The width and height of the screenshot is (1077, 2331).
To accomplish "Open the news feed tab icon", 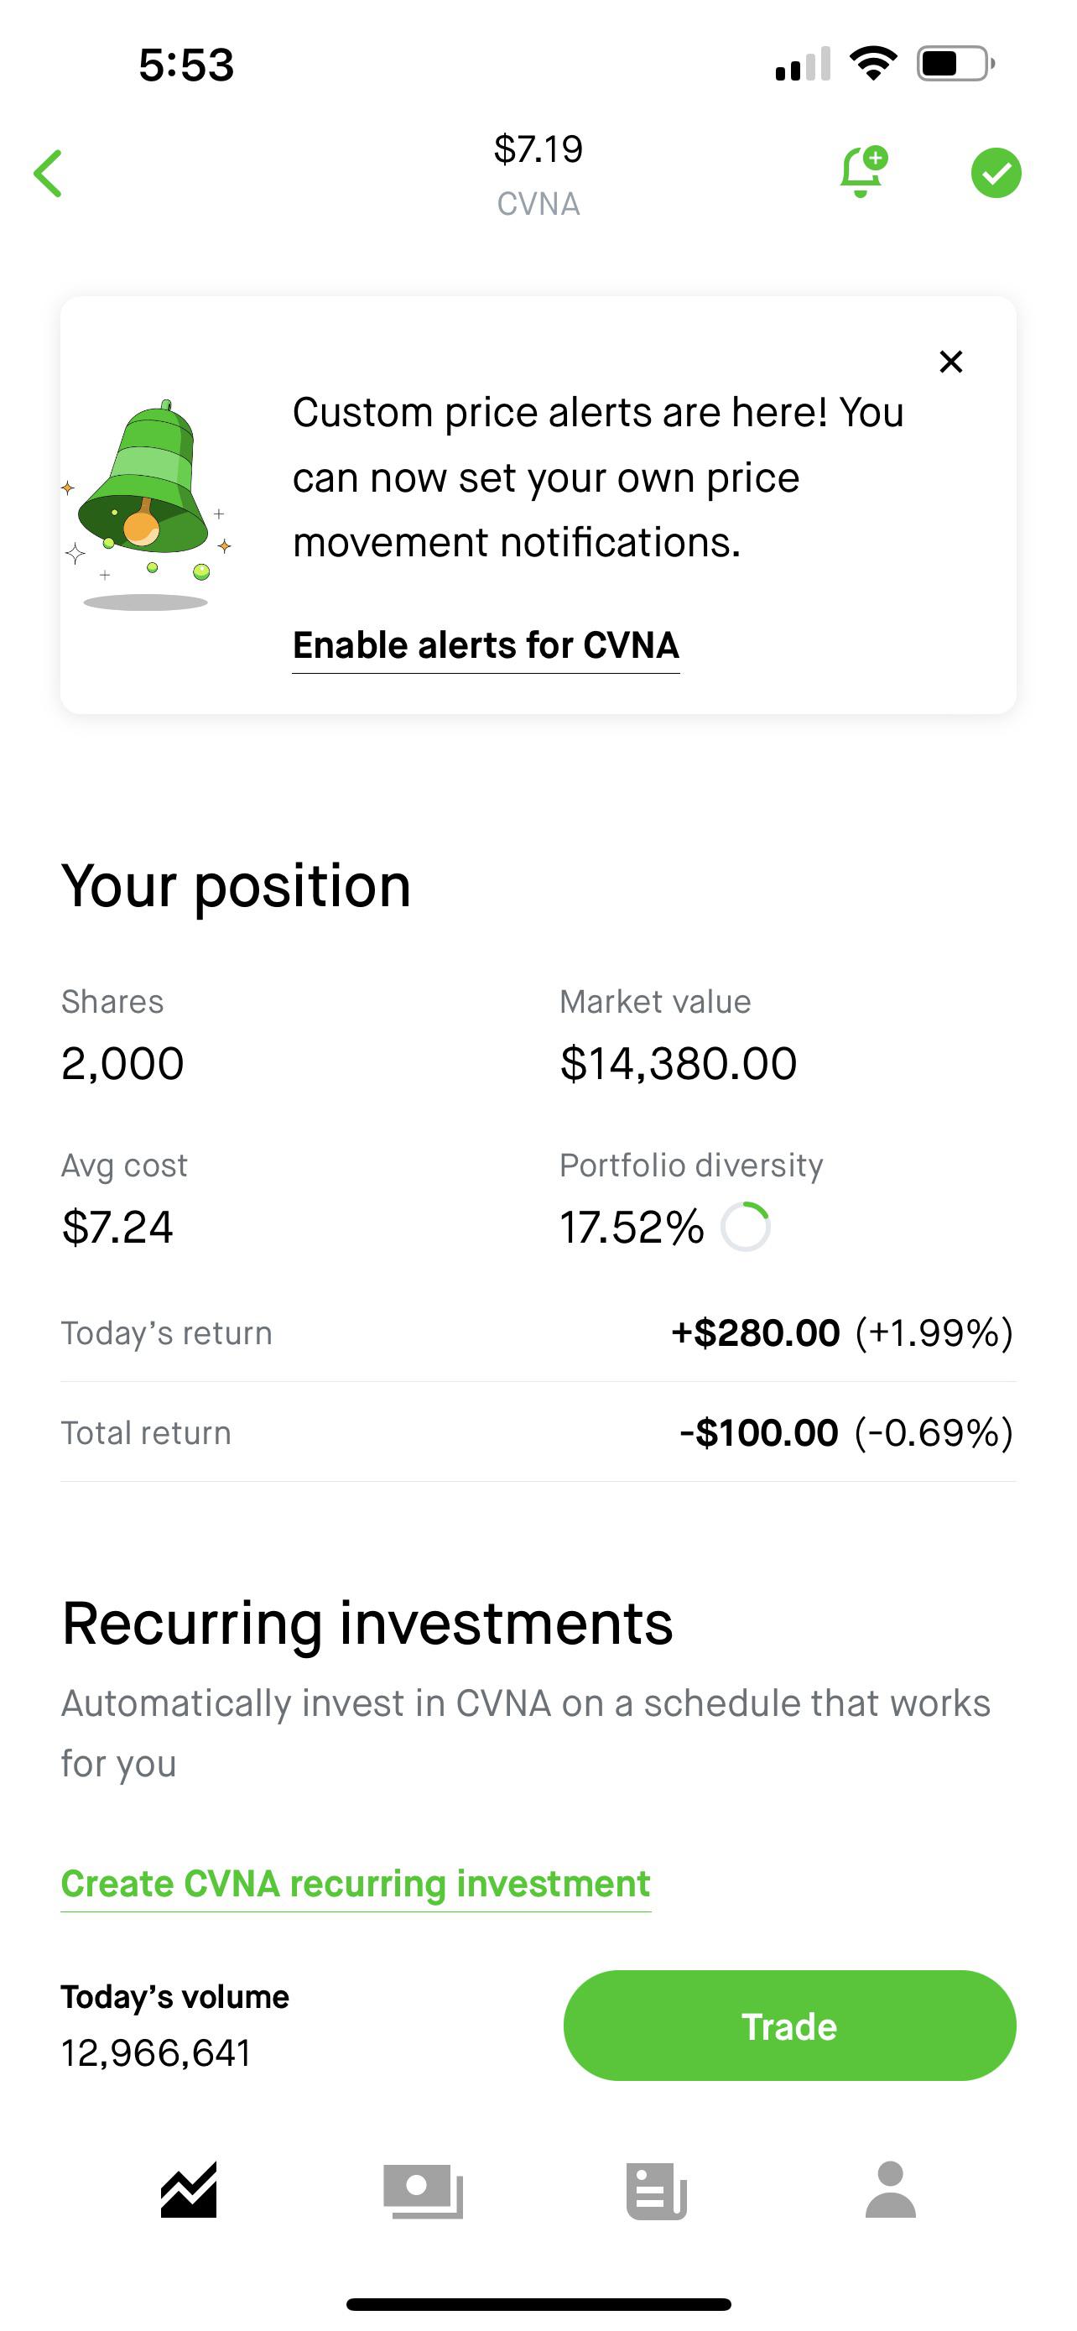I will [x=657, y=2190].
